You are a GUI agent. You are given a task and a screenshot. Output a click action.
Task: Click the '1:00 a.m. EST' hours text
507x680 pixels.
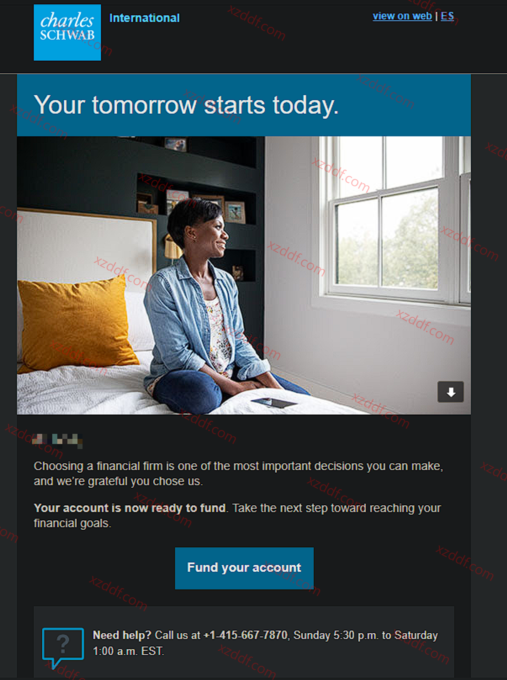tap(128, 651)
